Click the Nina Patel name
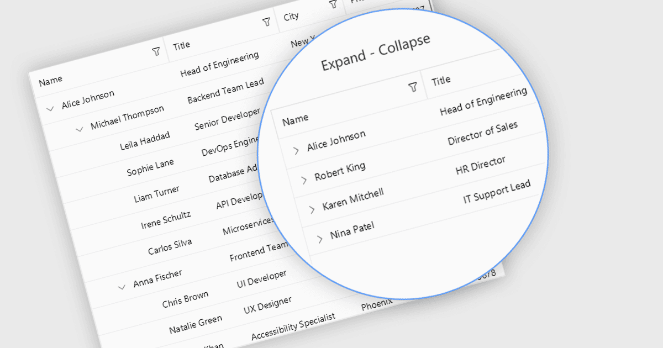The height and width of the screenshot is (348, 663). (352, 231)
